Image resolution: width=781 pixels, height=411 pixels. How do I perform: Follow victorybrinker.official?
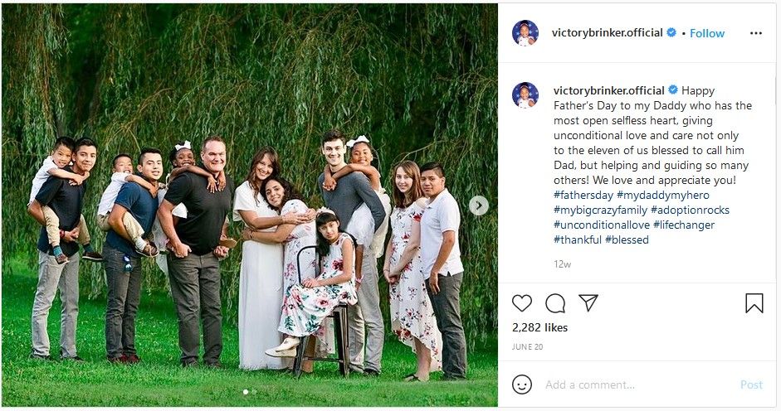pyautogui.click(x=707, y=33)
